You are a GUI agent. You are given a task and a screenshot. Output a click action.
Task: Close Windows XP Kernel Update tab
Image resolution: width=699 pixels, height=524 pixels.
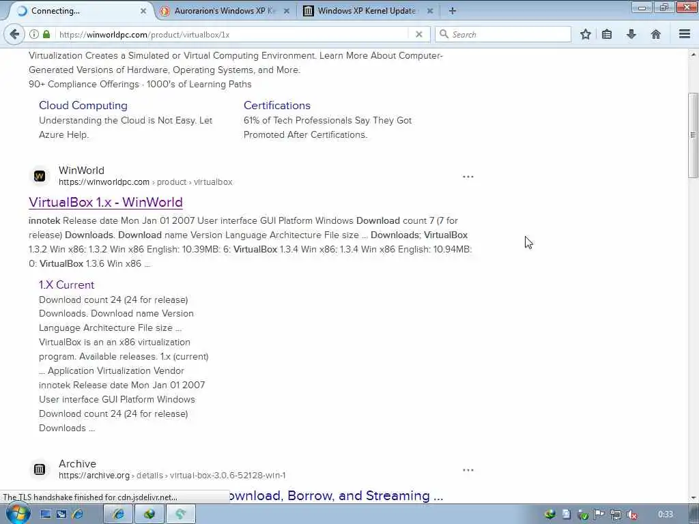(x=430, y=11)
